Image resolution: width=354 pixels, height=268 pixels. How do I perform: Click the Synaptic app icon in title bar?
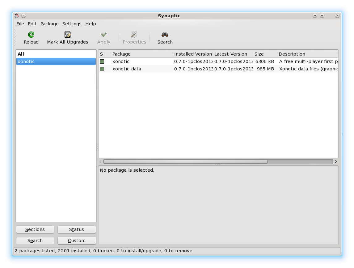[17, 15]
